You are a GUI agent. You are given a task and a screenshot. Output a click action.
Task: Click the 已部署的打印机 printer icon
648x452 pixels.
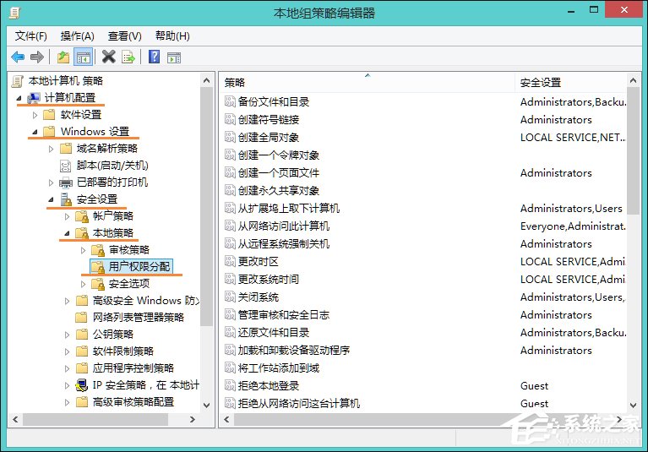(66, 182)
